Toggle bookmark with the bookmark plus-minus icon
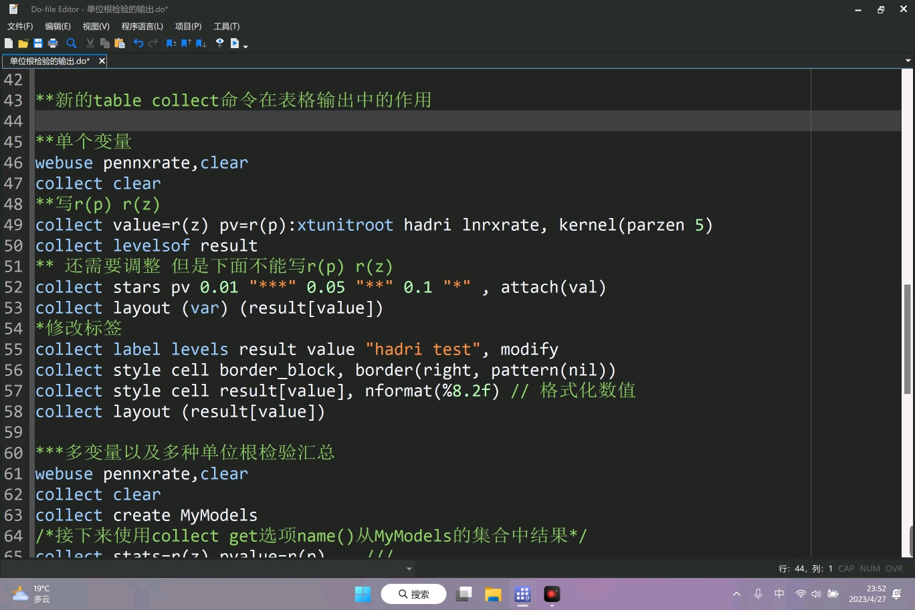Screen dimensions: 915x610 click(x=171, y=43)
